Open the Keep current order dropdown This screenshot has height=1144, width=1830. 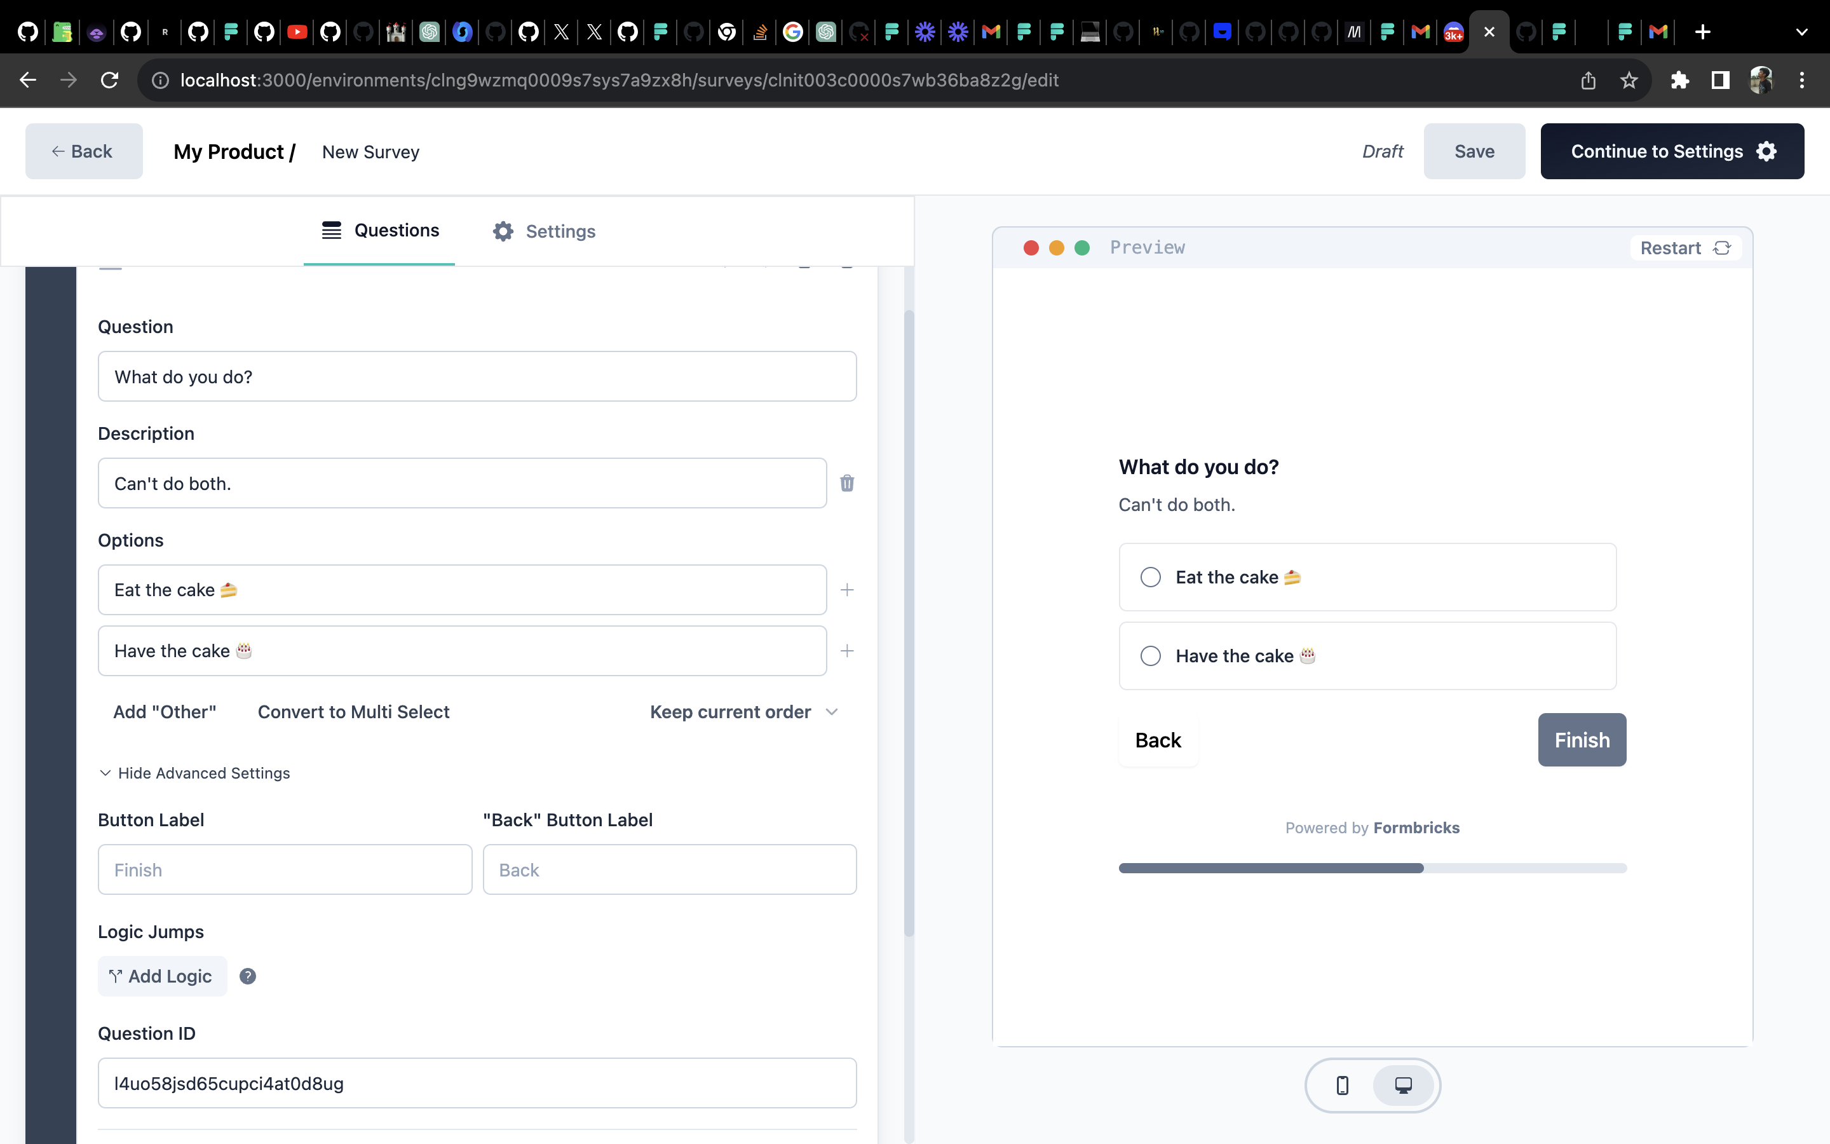(x=744, y=711)
